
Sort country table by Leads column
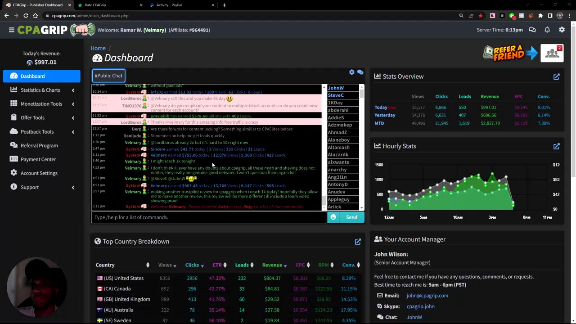(x=244, y=265)
